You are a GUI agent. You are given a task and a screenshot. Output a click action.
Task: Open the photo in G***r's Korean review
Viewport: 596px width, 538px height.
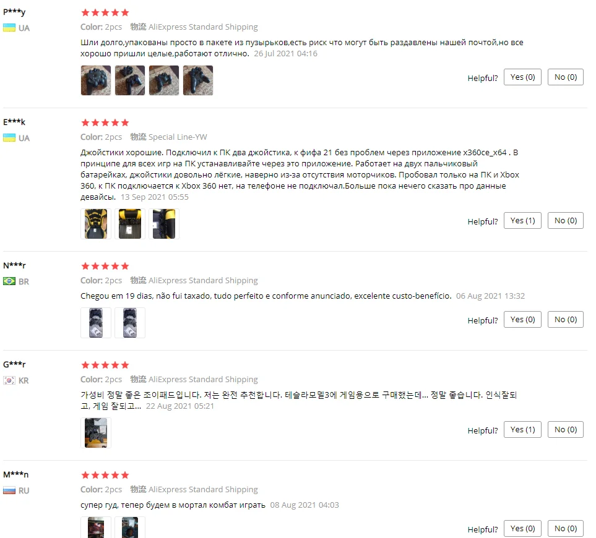point(96,433)
